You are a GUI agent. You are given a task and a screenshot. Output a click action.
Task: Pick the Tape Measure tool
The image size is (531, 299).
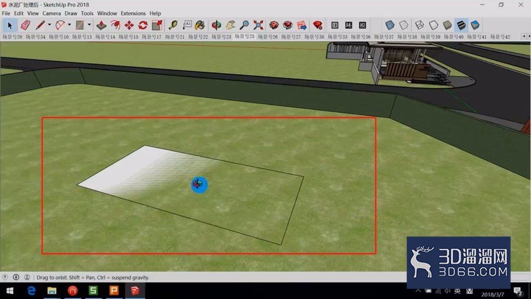173,25
